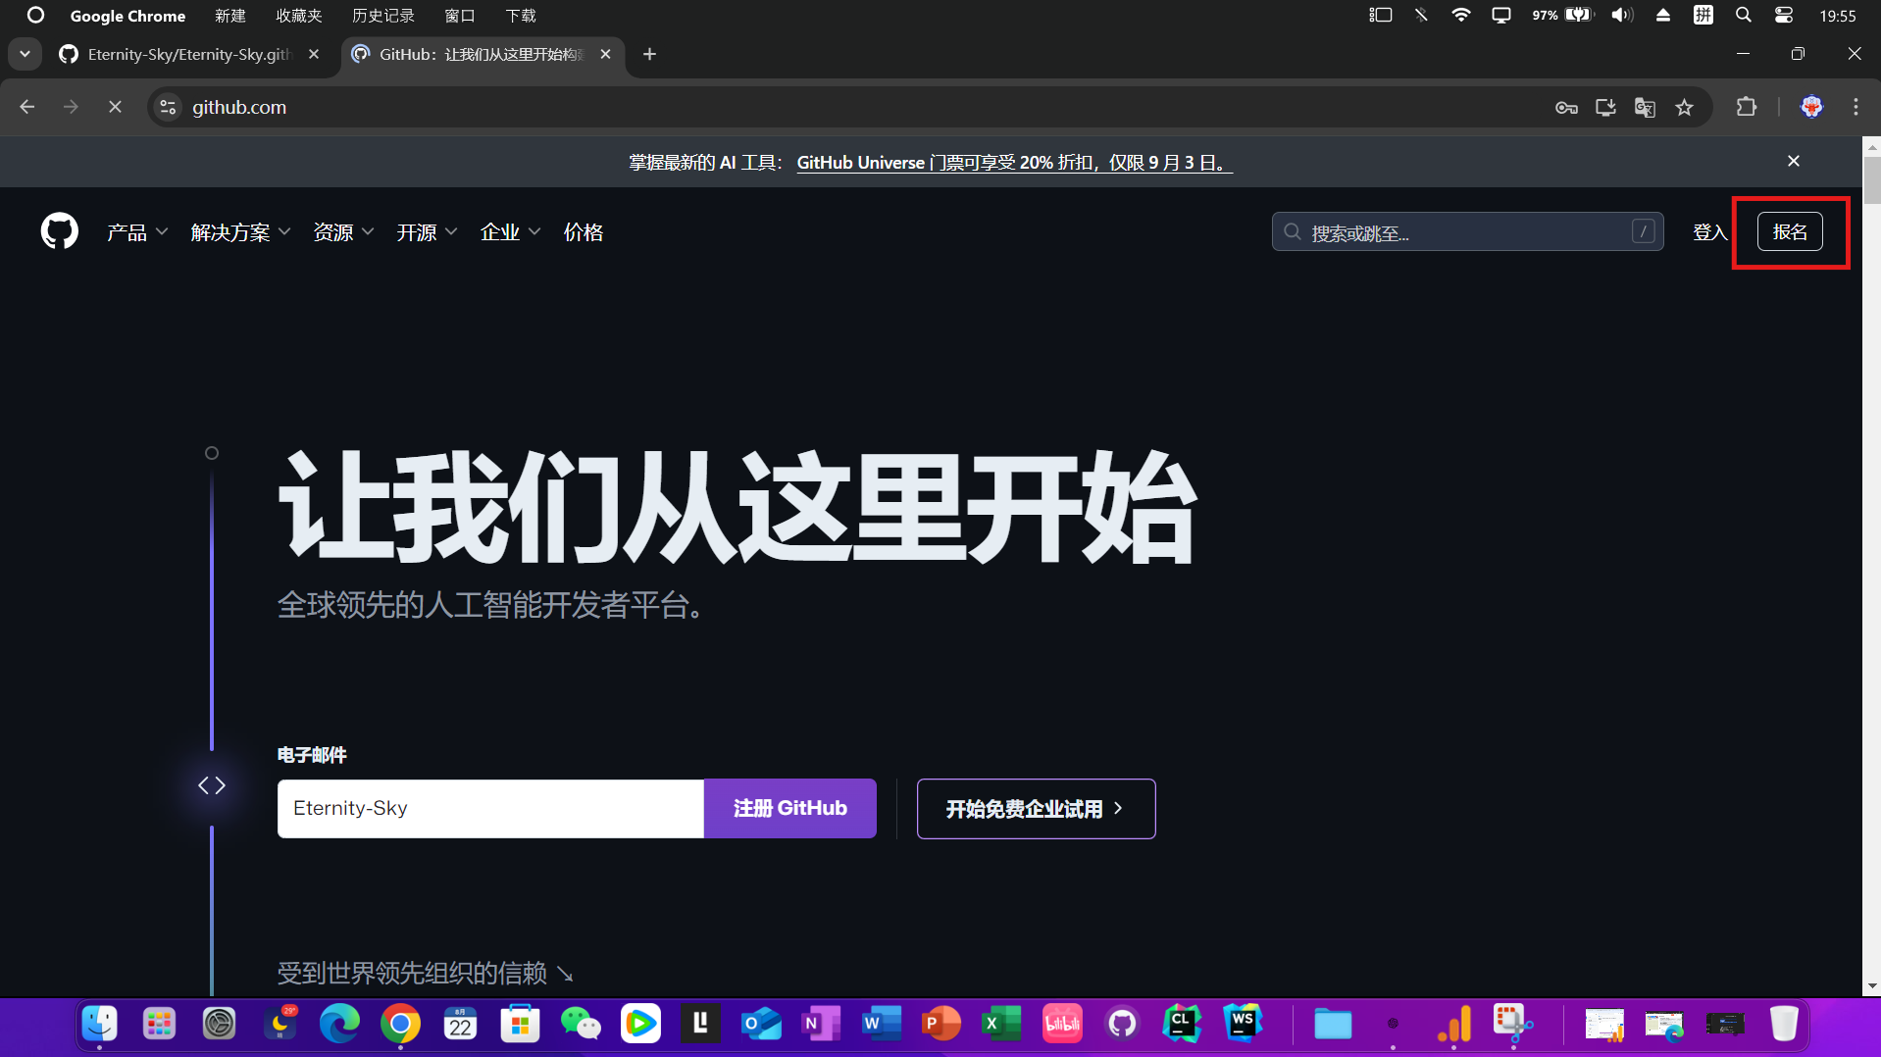
Task: Open a new tab with plus button
Action: click(649, 54)
